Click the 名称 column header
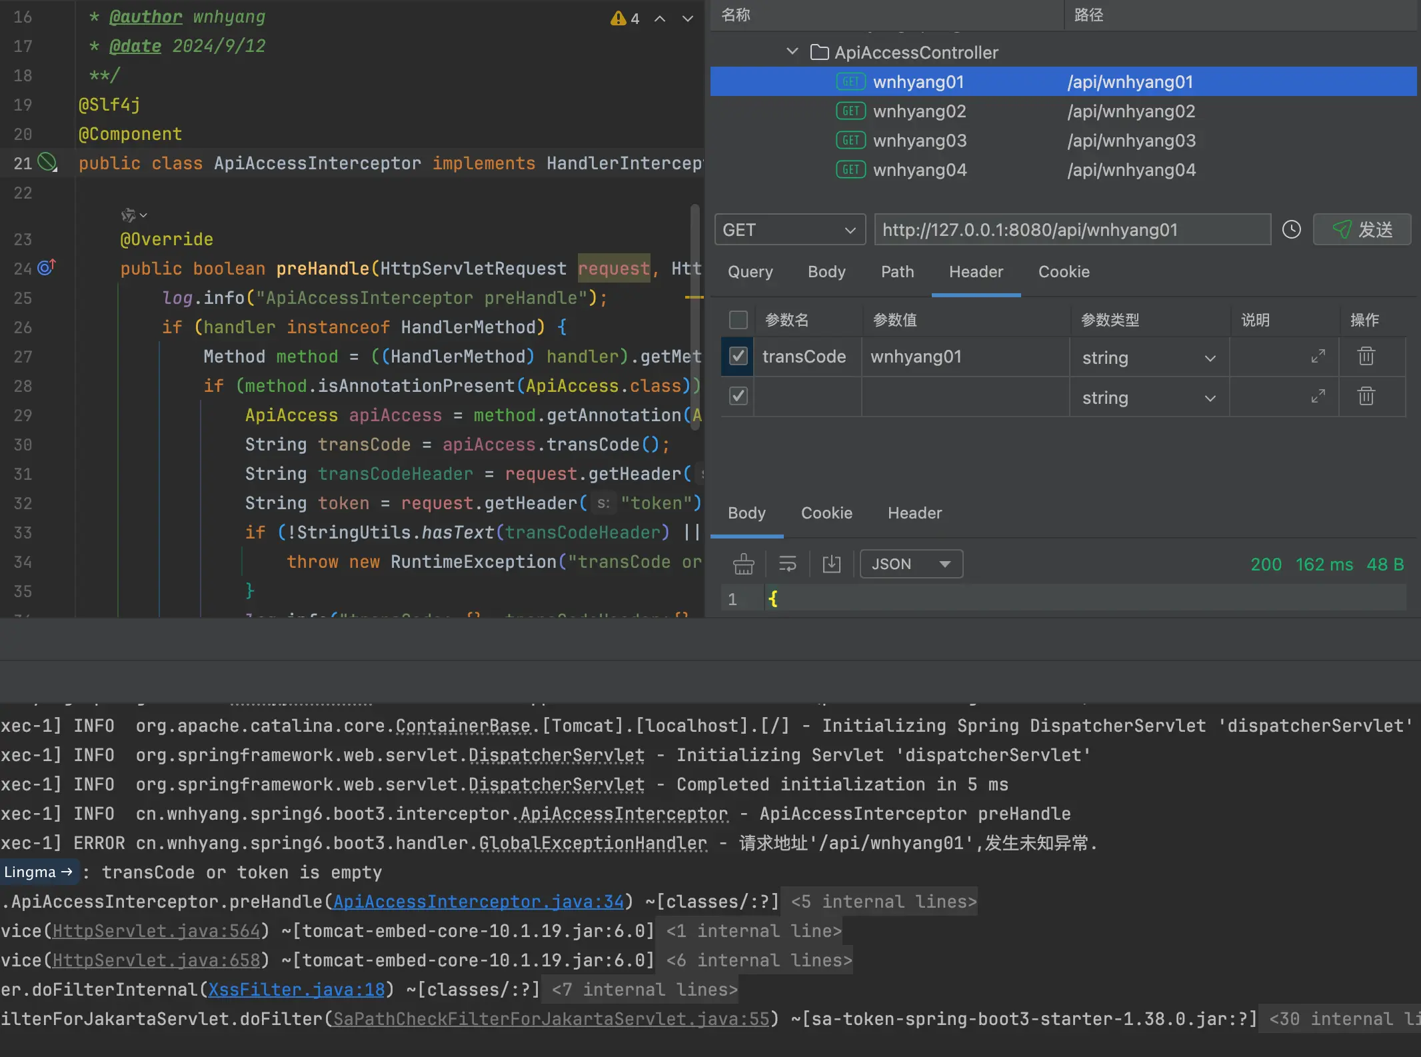 (x=736, y=15)
